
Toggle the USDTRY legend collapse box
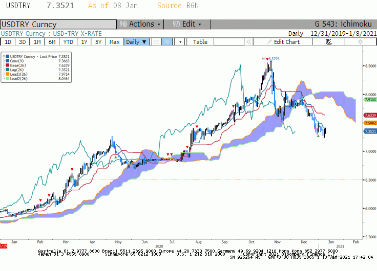[x=4, y=56]
